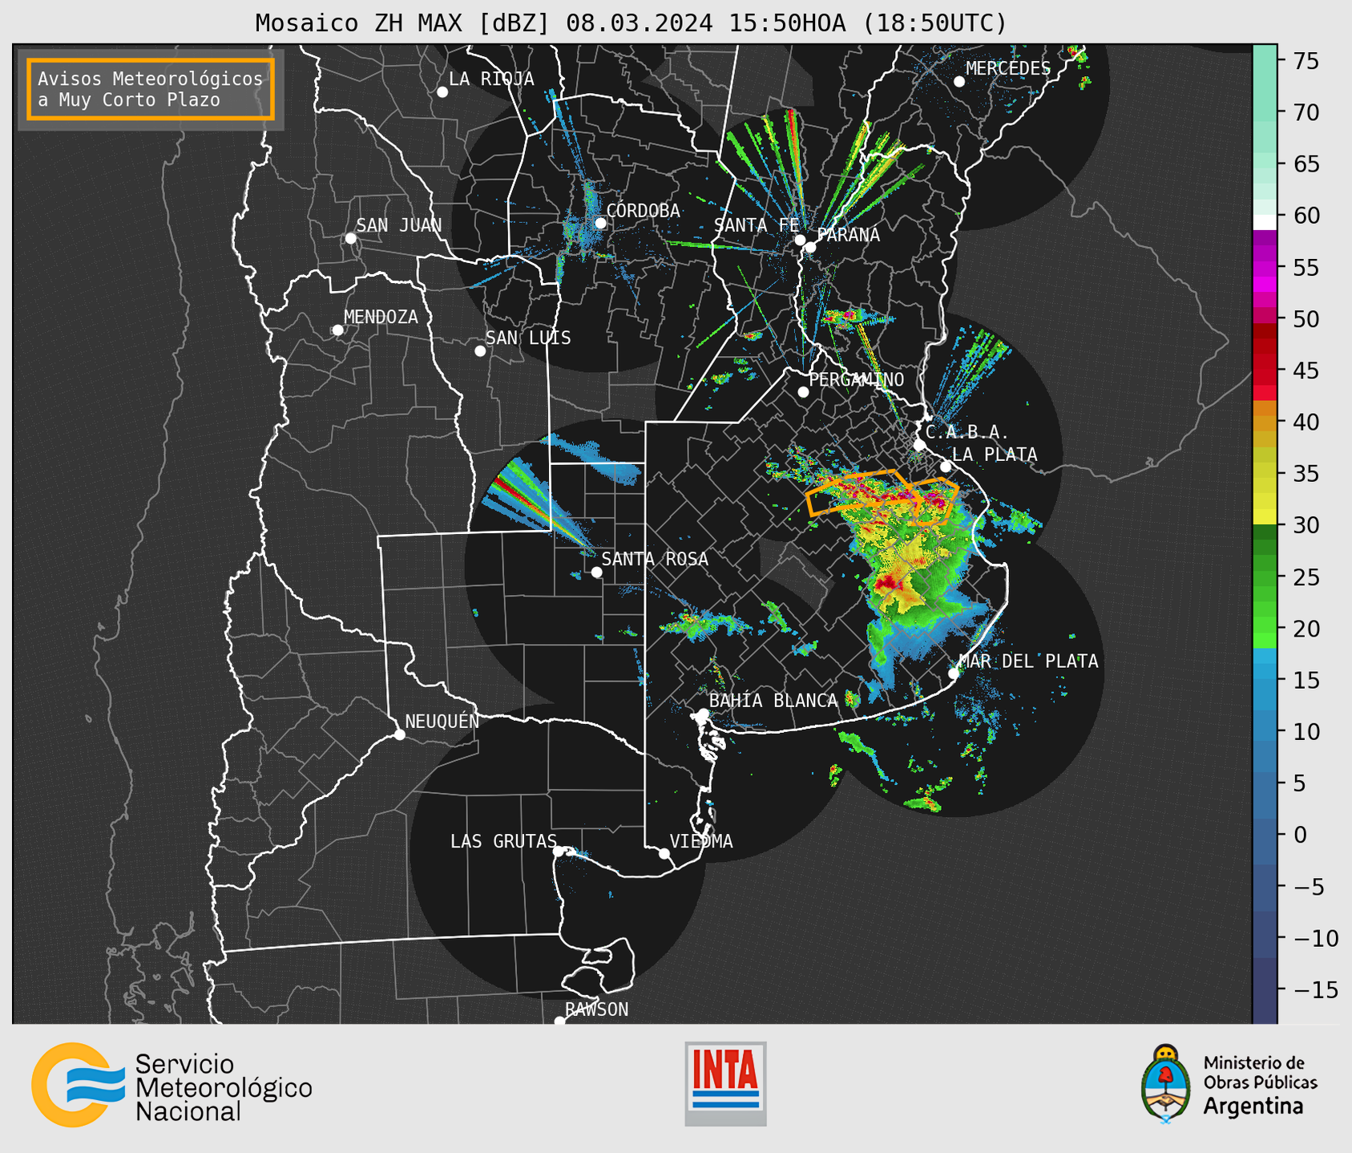Click the SAN JUAN city marker dot

coord(350,238)
